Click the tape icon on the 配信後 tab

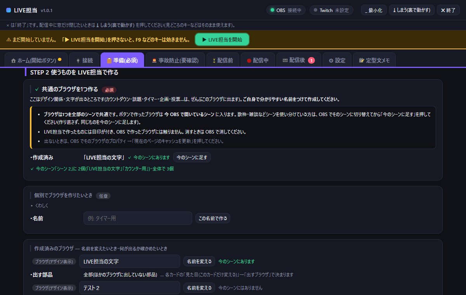coord(285,61)
